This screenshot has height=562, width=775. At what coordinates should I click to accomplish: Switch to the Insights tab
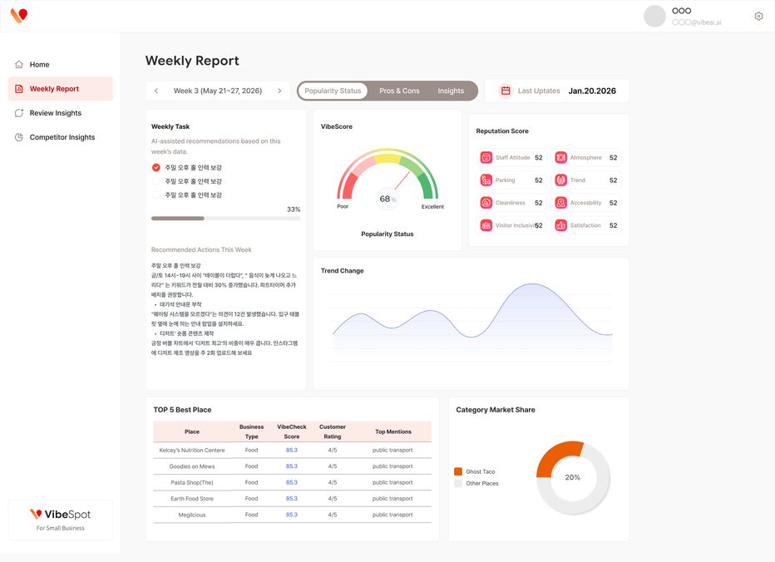click(451, 91)
